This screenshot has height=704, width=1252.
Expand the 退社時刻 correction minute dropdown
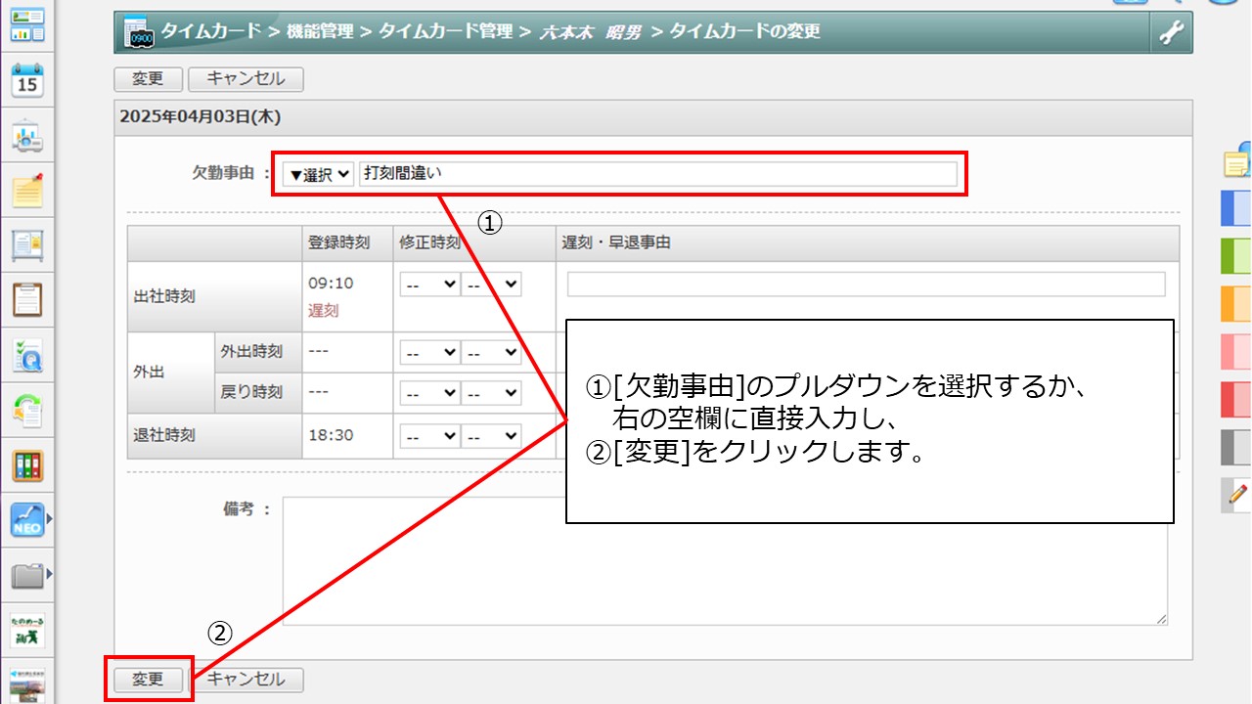[491, 435]
